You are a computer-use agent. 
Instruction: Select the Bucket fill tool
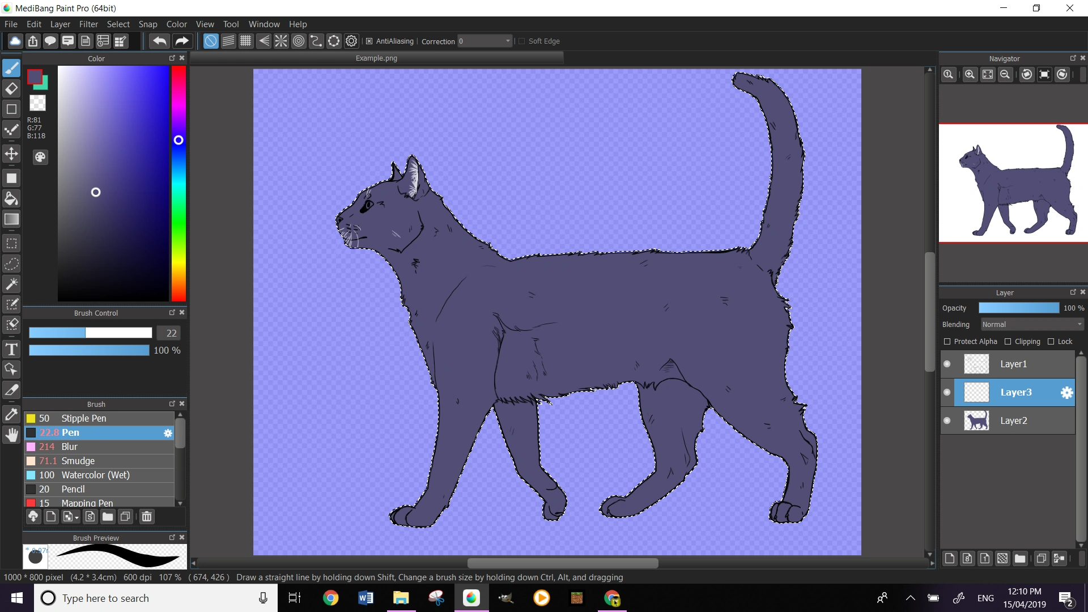coord(11,198)
